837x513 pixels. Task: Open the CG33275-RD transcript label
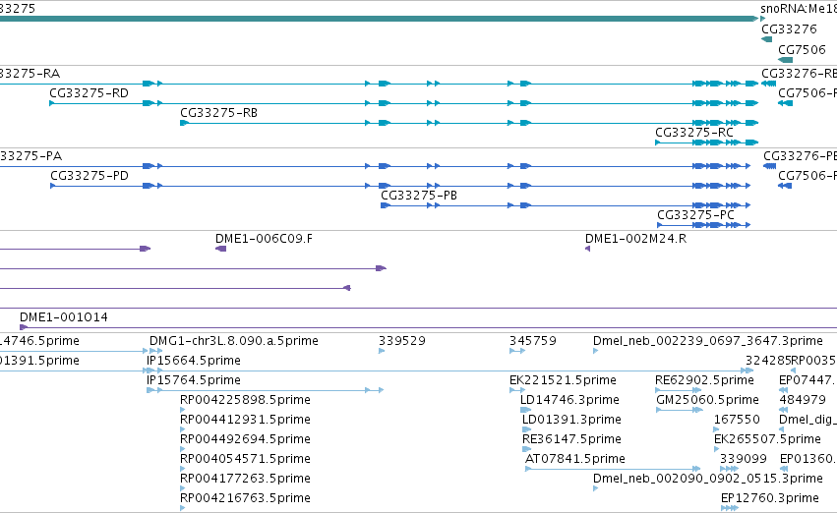coord(90,93)
